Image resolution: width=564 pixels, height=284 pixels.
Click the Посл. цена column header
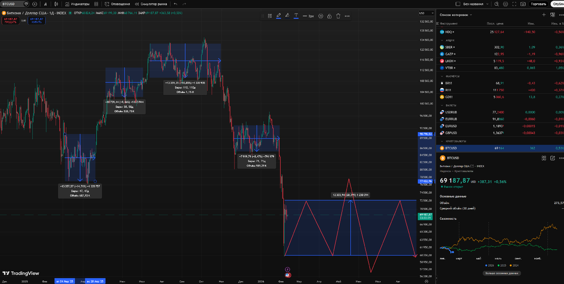click(495, 23)
